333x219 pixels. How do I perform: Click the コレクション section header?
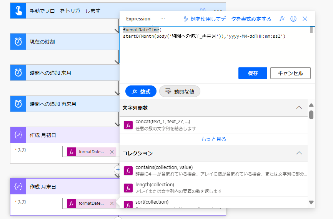pyautogui.click(x=214, y=153)
